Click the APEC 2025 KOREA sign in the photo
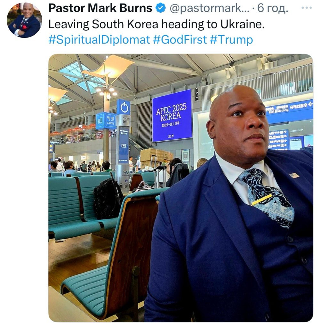 pos(172,115)
